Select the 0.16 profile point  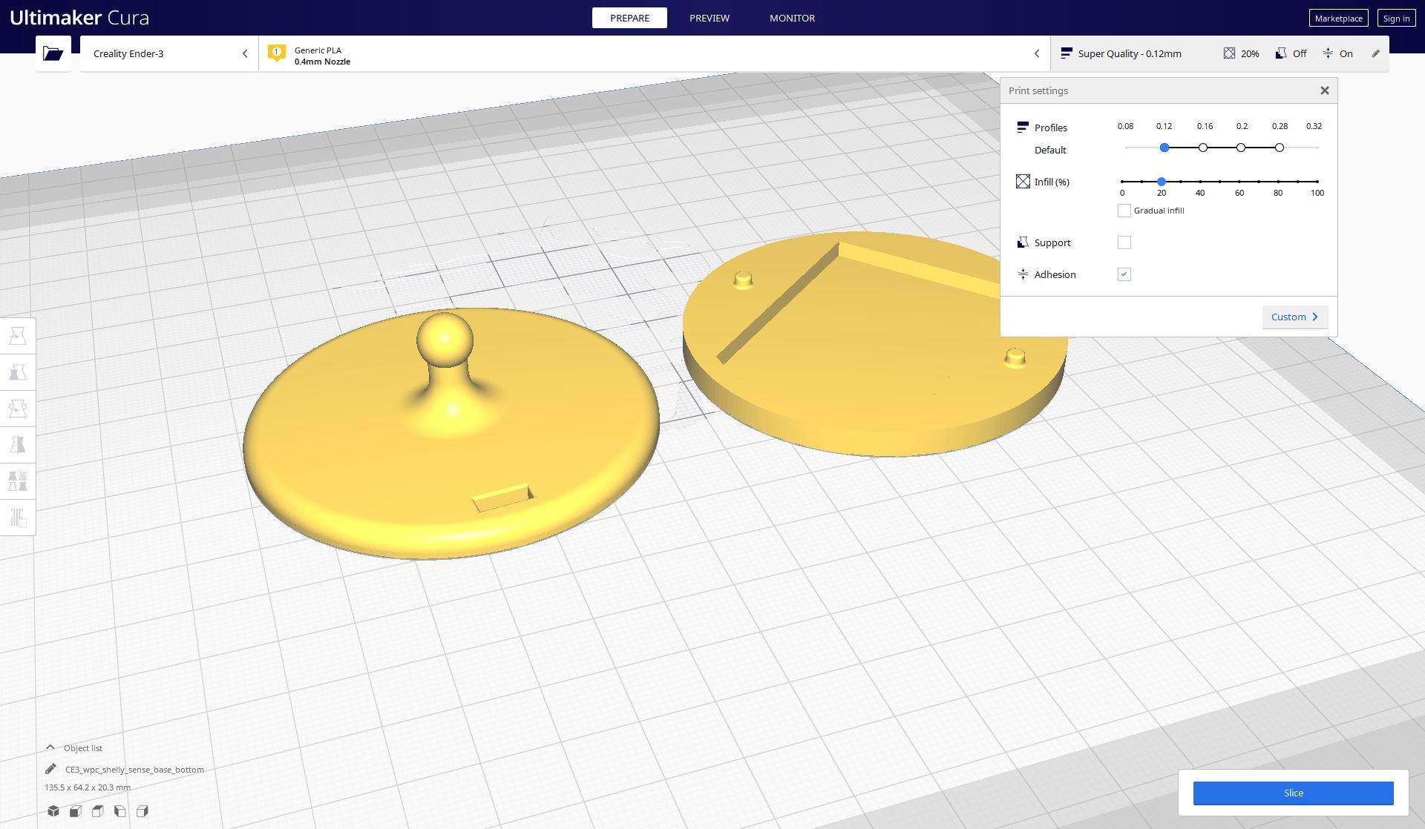tap(1203, 148)
